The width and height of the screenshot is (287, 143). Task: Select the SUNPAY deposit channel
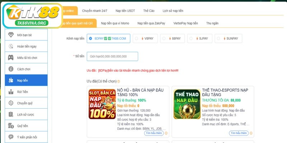coord(228,39)
